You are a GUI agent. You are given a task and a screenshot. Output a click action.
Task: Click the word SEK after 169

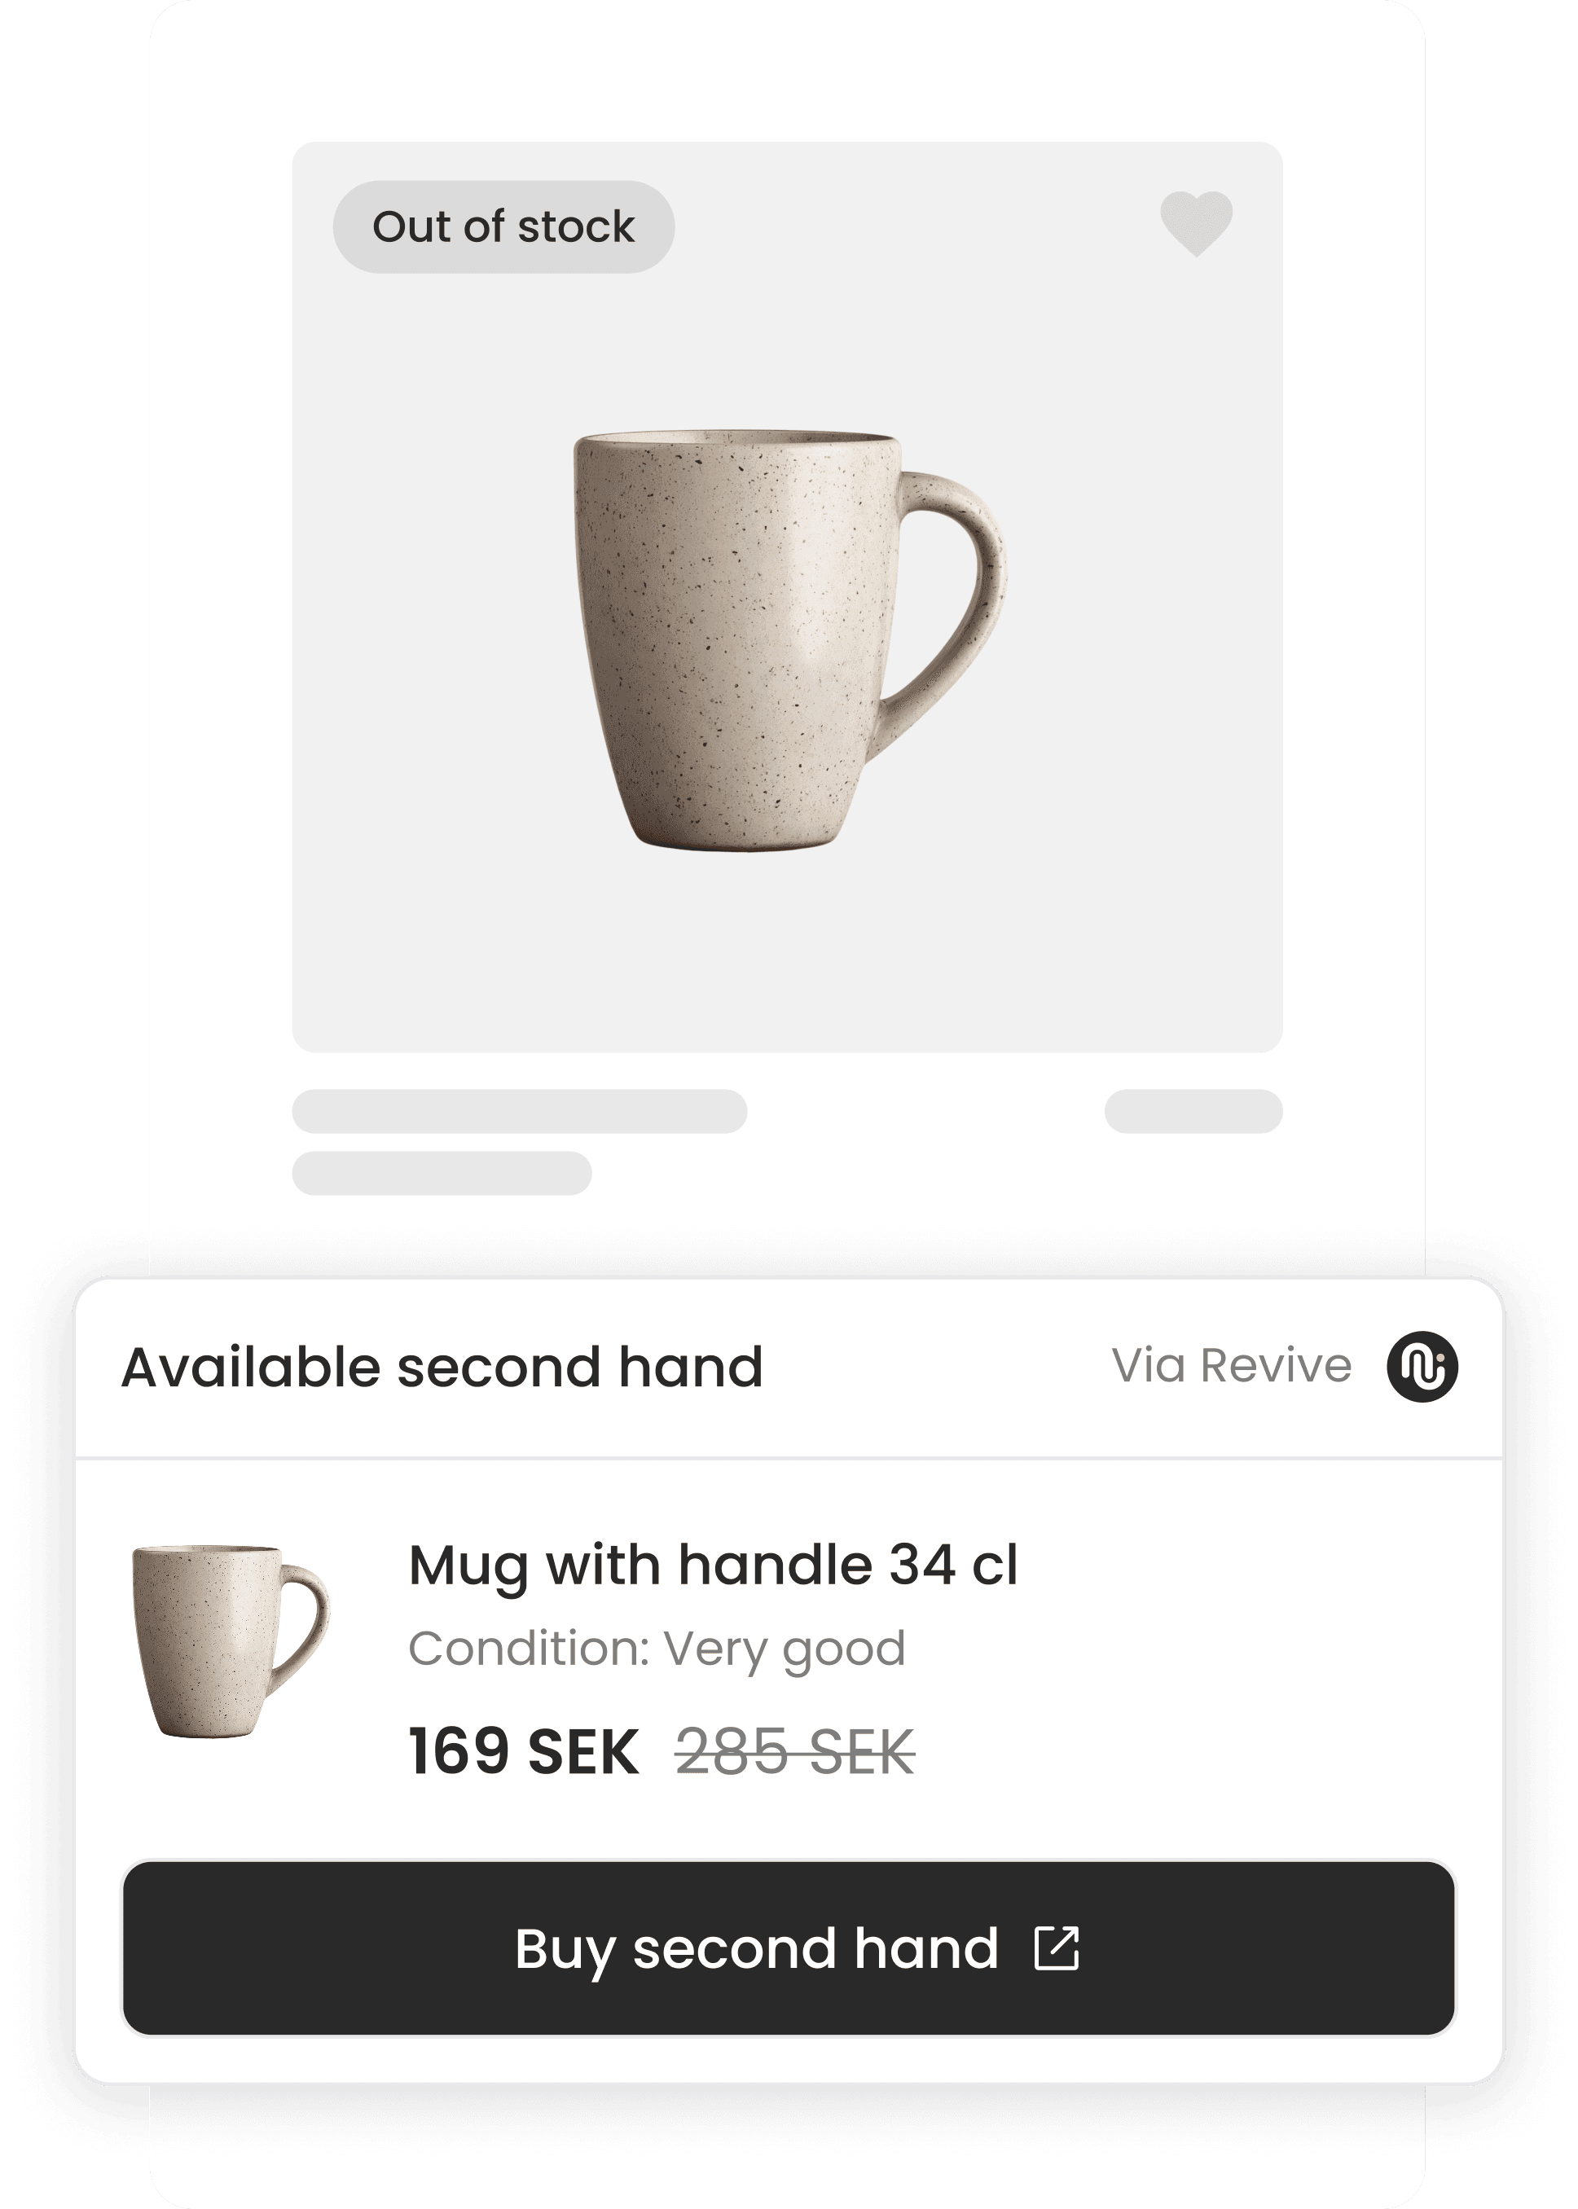(583, 1751)
